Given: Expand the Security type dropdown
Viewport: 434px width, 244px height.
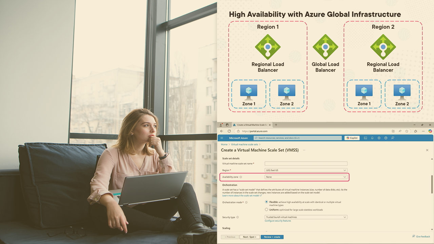Looking at the screenshot, I should [306, 217].
